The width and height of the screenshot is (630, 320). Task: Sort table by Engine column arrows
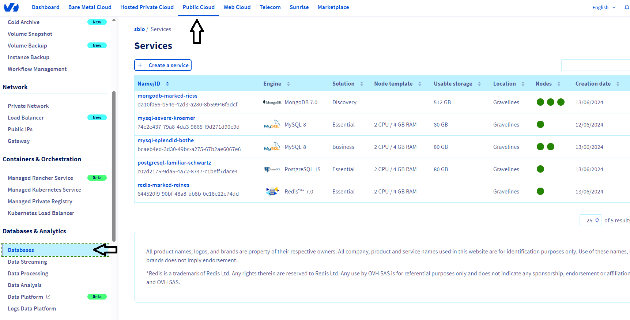tap(288, 84)
